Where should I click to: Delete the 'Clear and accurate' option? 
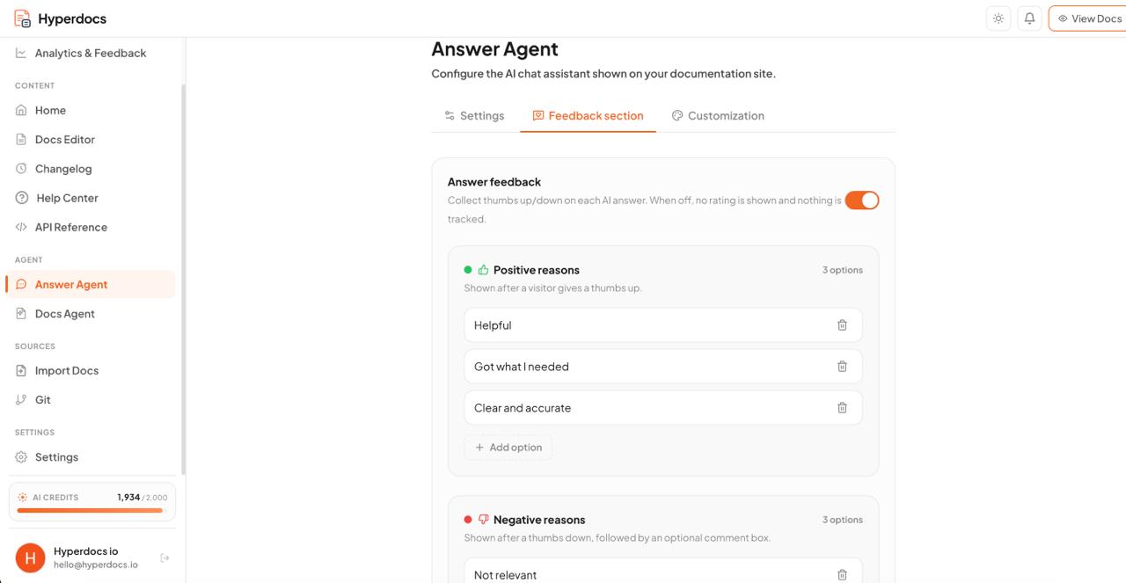click(x=842, y=407)
